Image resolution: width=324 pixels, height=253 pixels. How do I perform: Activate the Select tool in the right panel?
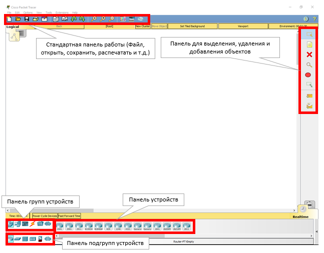pyautogui.click(x=309, y=34)
